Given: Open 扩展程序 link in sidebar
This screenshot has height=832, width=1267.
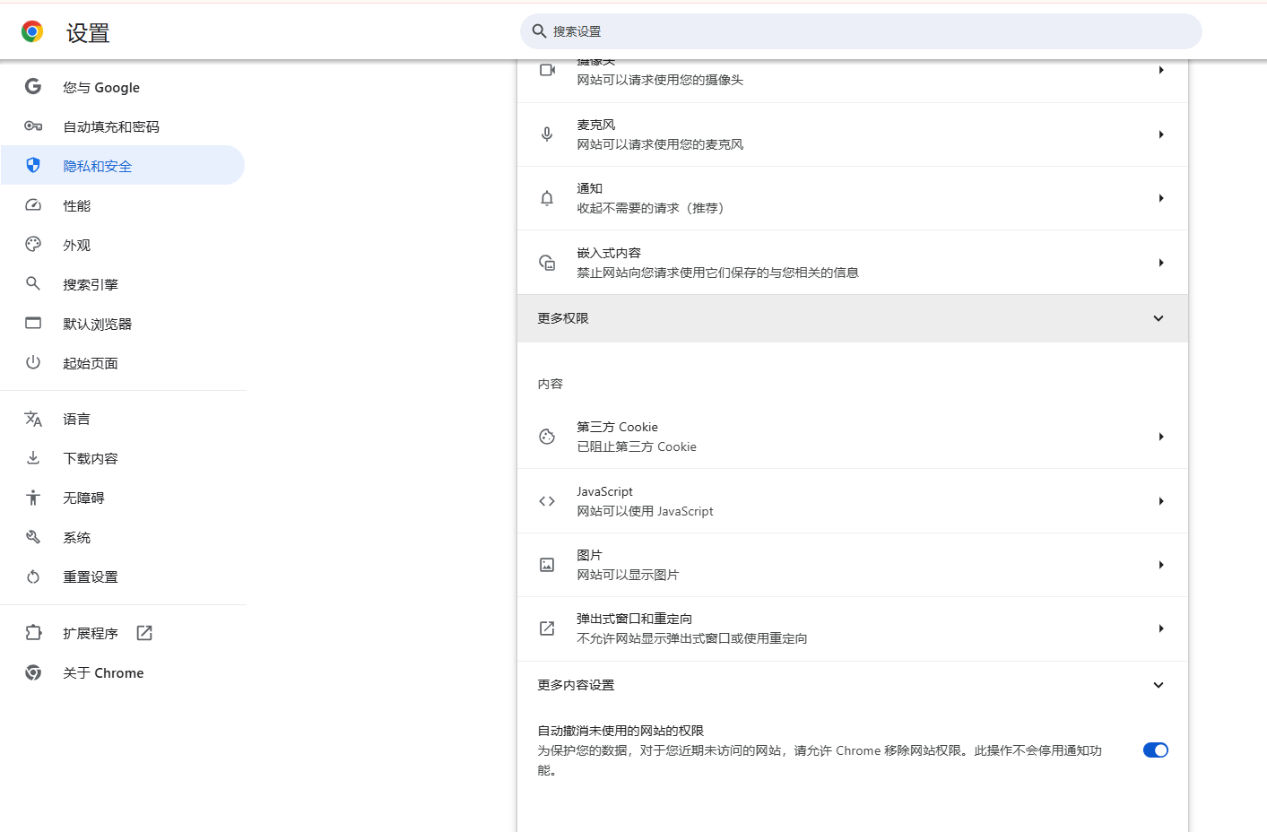Looking at the screenshot, I should point(123,633).
